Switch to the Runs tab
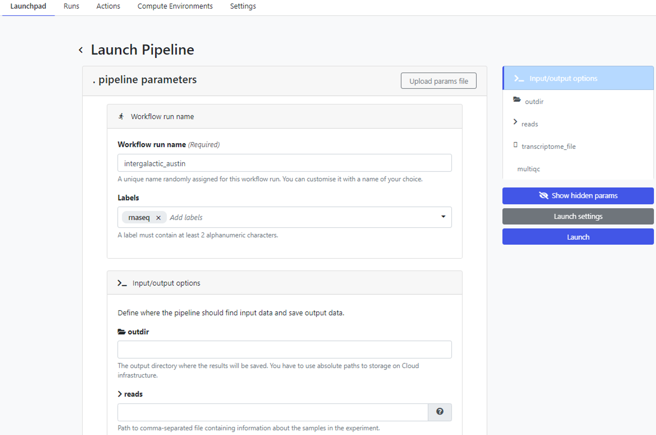Image resolution: width=656 pixels, height=435 pixels. pos(71,6)
